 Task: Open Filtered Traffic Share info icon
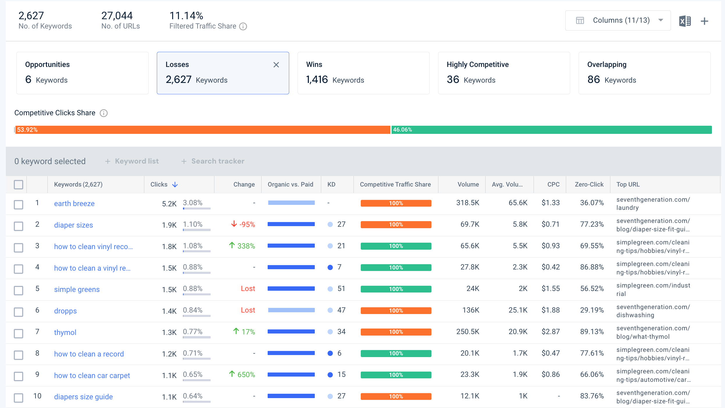tap(243, 26)
